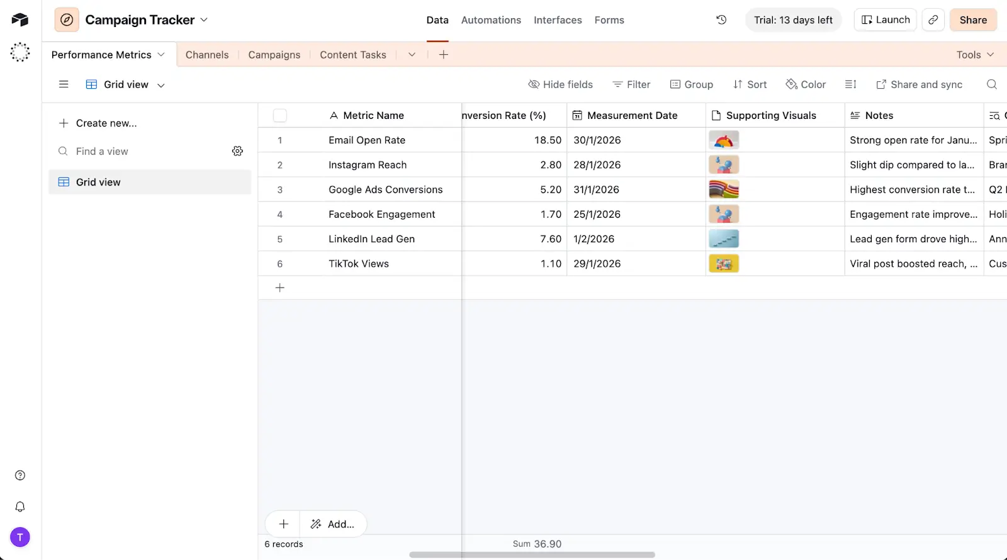Open Grid view name dropdown
This screenshot has height=560, width=1007.
[x=161, y=85]
